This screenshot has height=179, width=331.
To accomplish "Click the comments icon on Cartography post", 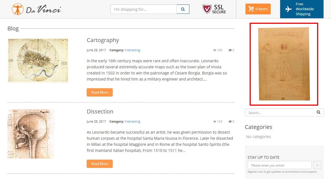I will tap(230, 50).
